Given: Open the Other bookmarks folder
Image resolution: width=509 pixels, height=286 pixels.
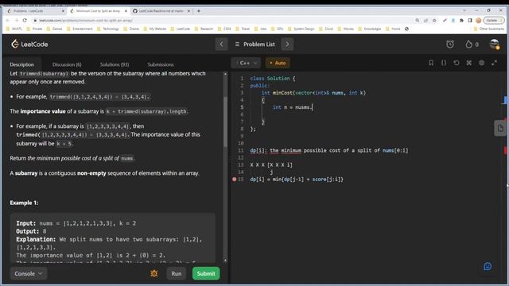Looking at the screenshot, I should [489, 29].
